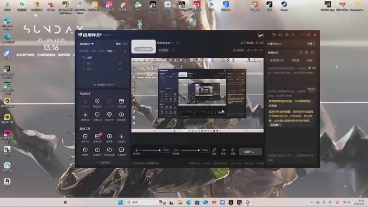Open the dropdown arrow beside 录制
Image resolution: width=368 pixels, height=207 pixels.
[x=226, y=150]
